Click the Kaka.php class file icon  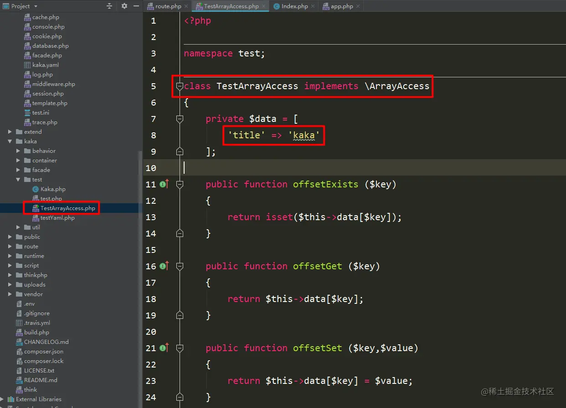click(x=36, y=189)
